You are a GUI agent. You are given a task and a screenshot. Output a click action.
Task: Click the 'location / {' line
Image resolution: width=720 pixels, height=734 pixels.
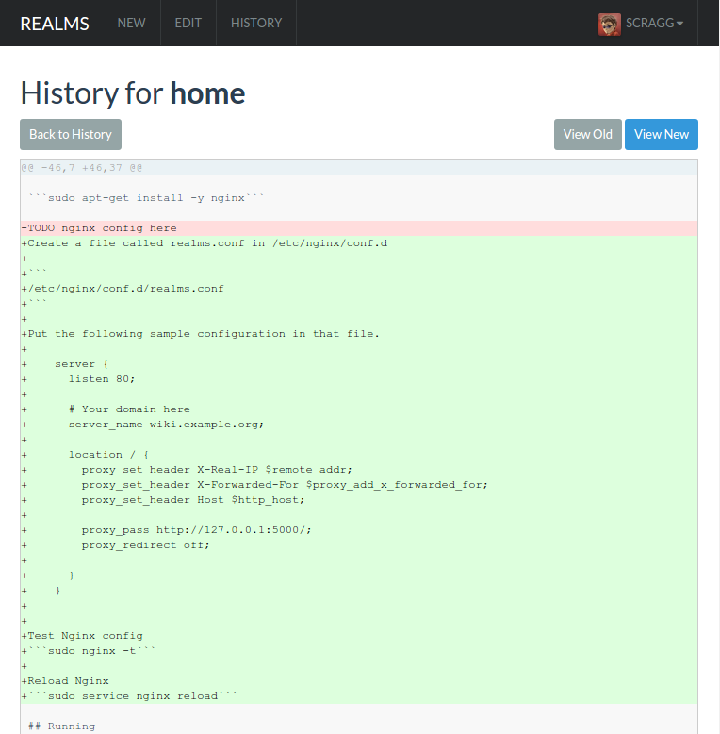tap(359, 455)
